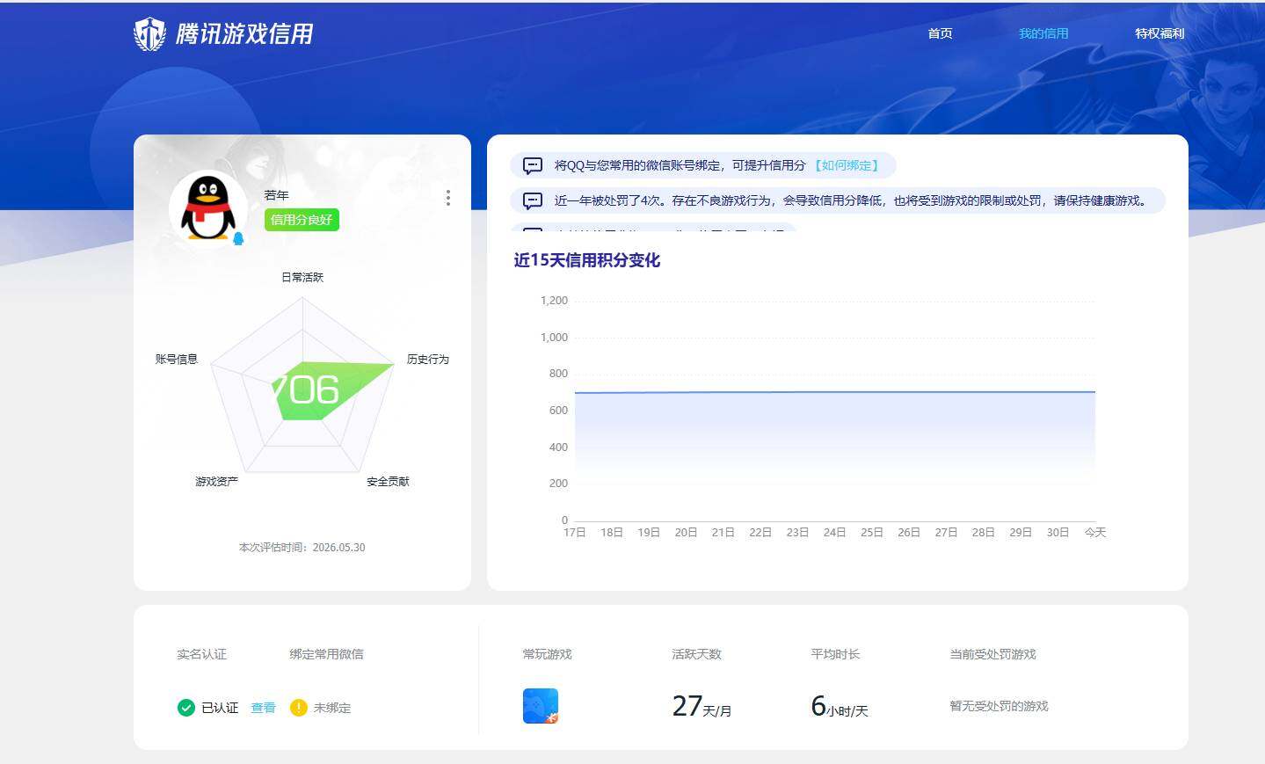The image size is (1265, 764).
Task: Open the 首页 navigation tab
Action: click(940, 33)
